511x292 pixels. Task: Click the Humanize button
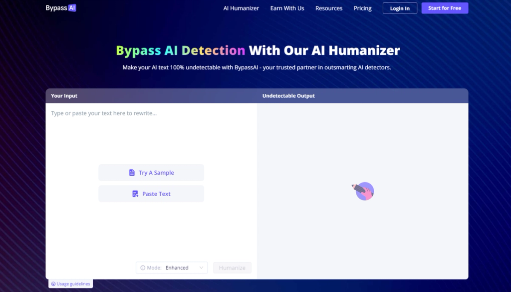point(233,268)
